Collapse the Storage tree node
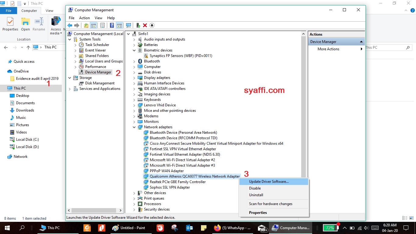Image resolution: width=416 pixels, height=234 pixels. (x=70, y=78)
